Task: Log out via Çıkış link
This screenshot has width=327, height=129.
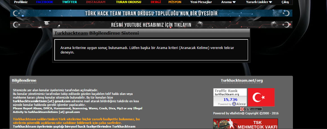Action: 285,2
